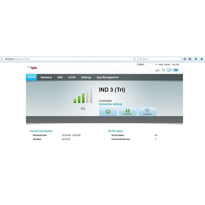205x205 pixels.
Task: Click the power connection button
Action: click(x=108, y=111)
